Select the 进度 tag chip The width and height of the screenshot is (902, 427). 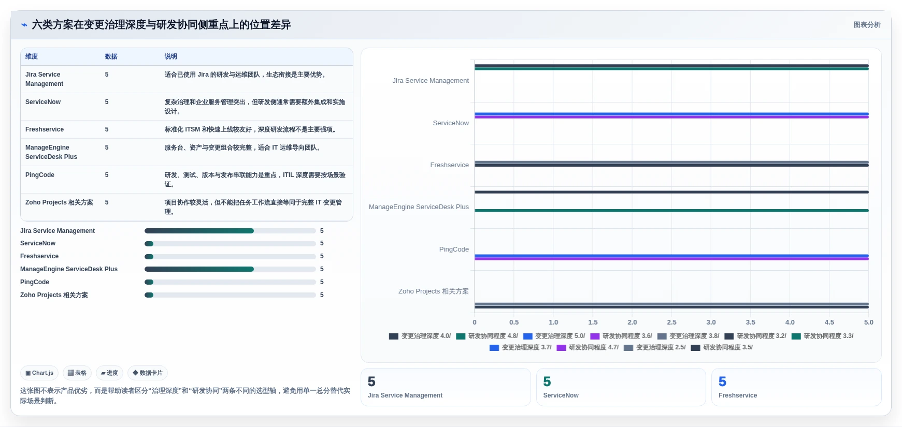pyautogui.click(x=109, y=373)
